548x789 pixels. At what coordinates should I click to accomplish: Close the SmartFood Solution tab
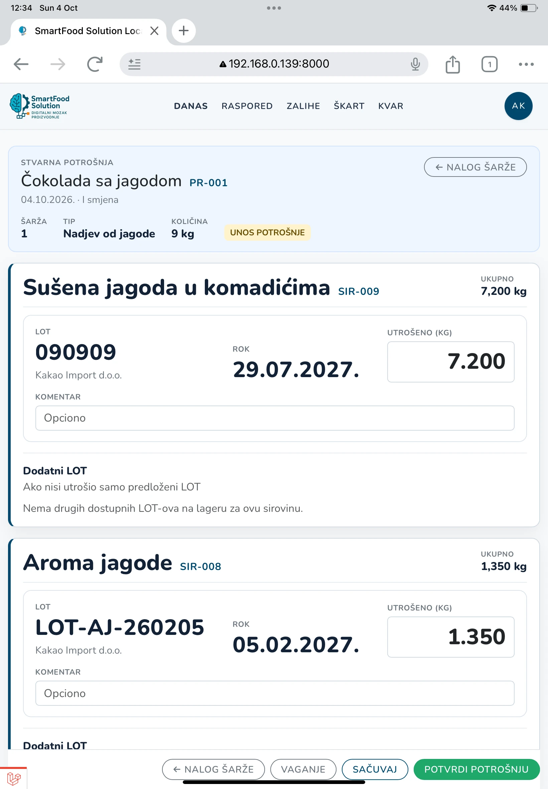(154, 31)
